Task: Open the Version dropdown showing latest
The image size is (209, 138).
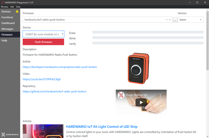Action: (191, 20)
